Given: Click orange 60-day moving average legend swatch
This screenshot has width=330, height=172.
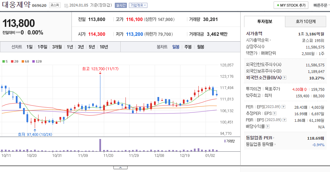Looking at the screenshot, I should 23,62.
